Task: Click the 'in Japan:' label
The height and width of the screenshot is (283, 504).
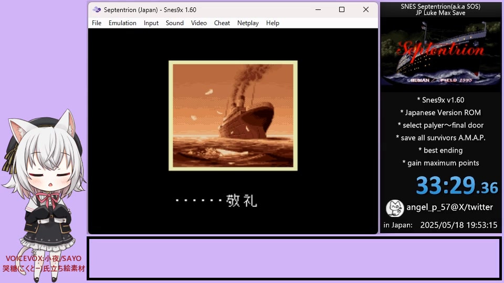Action: pos(398,225)
